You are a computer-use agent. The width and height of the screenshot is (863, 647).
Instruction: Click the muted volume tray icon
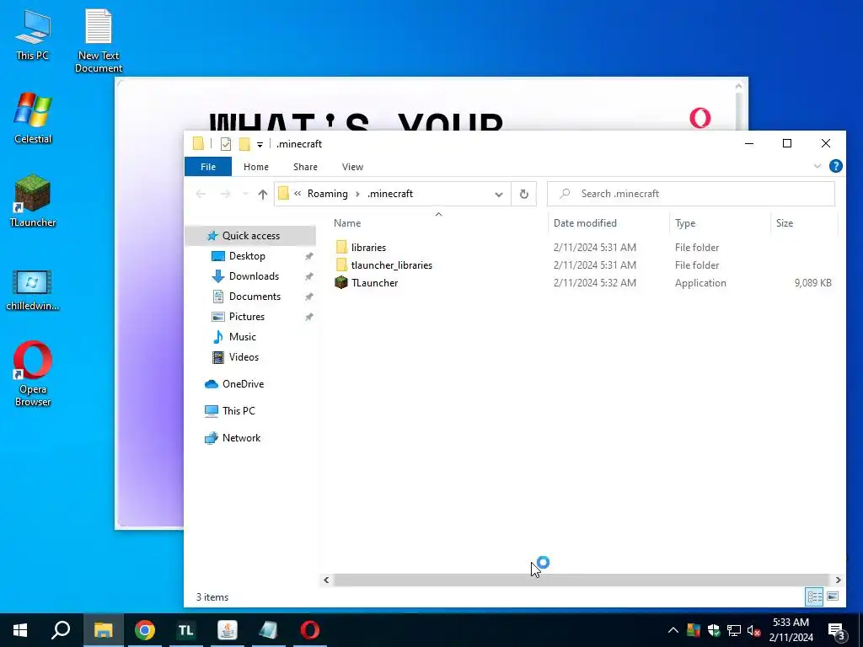753,630
